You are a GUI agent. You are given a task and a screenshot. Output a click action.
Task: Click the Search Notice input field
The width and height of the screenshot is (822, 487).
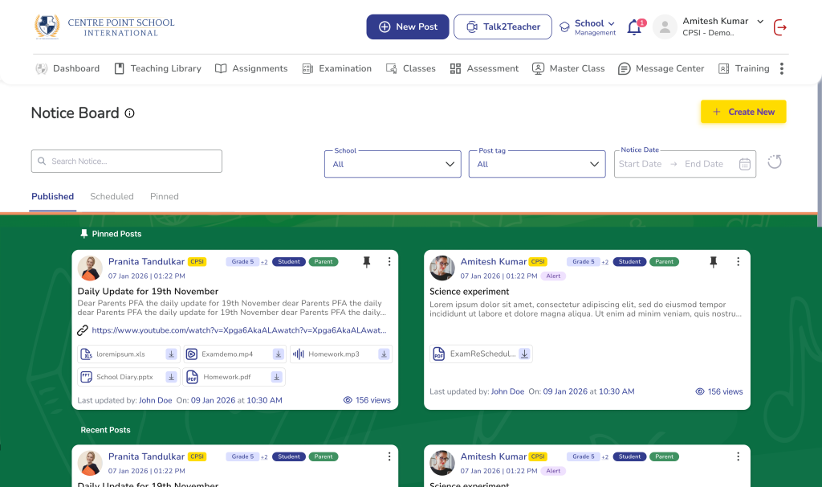click(x=127, y=162)
